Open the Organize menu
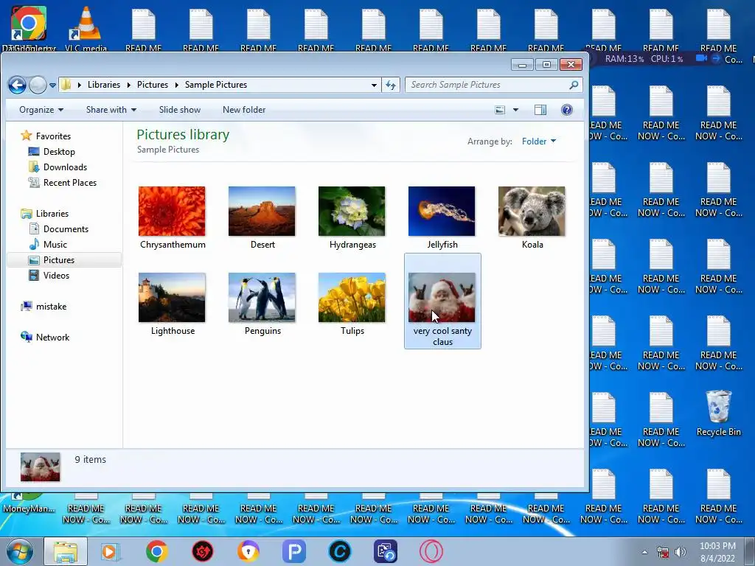This screenshot has width=755, height=566. pyautogui.click(x=41, y=110)
